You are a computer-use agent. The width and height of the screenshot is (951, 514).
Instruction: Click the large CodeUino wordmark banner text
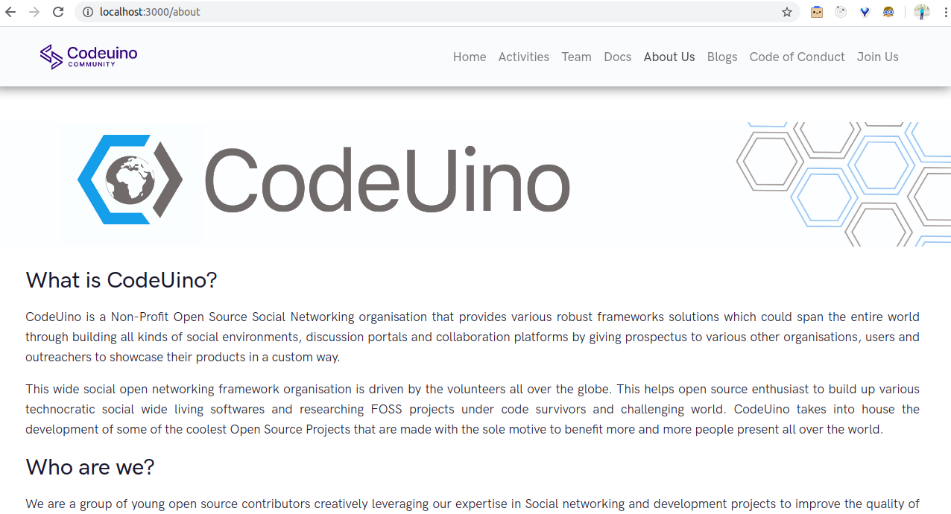click(x=387, y=180)
